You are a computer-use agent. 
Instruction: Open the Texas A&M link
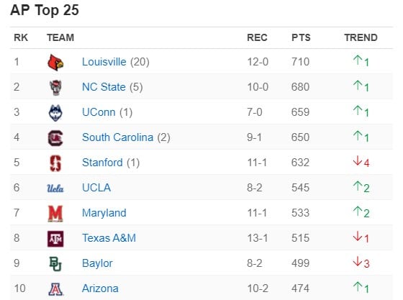tap(109, 238)
